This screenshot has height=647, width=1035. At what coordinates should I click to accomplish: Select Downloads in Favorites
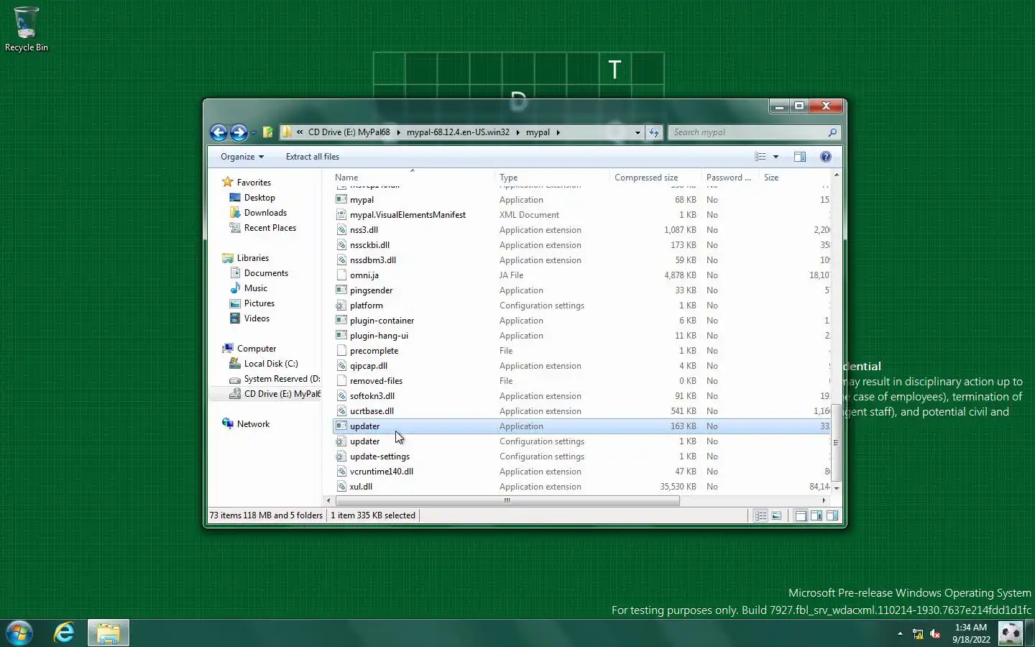coord(265,213)
